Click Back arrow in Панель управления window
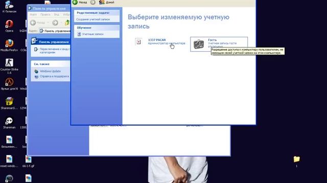327x183 pixels. 33,22
